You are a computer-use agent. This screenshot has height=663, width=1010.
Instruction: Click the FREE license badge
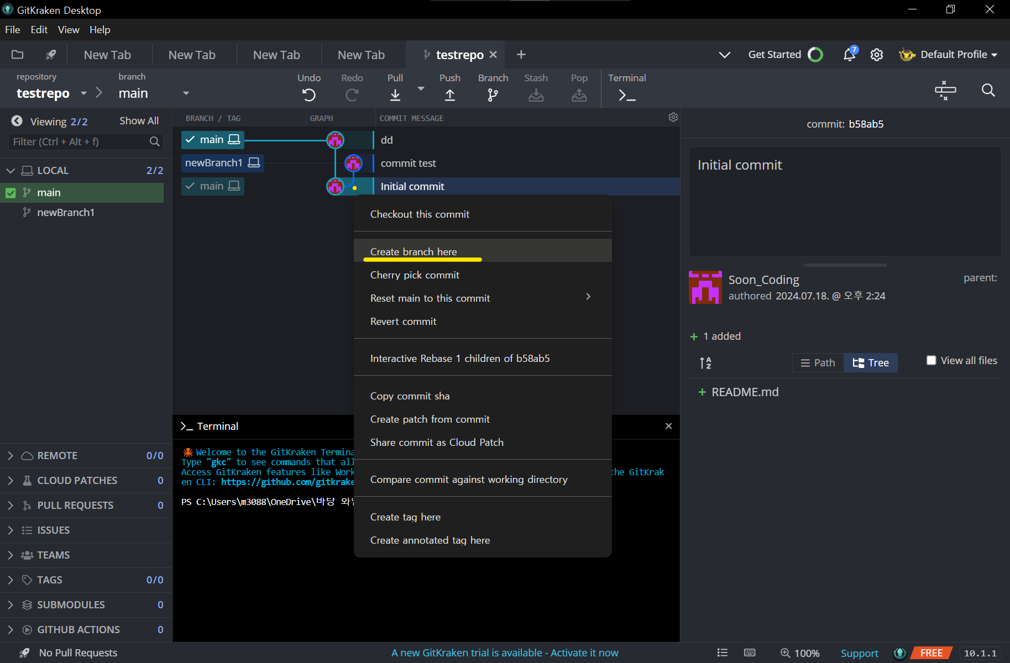click(931, 653)
